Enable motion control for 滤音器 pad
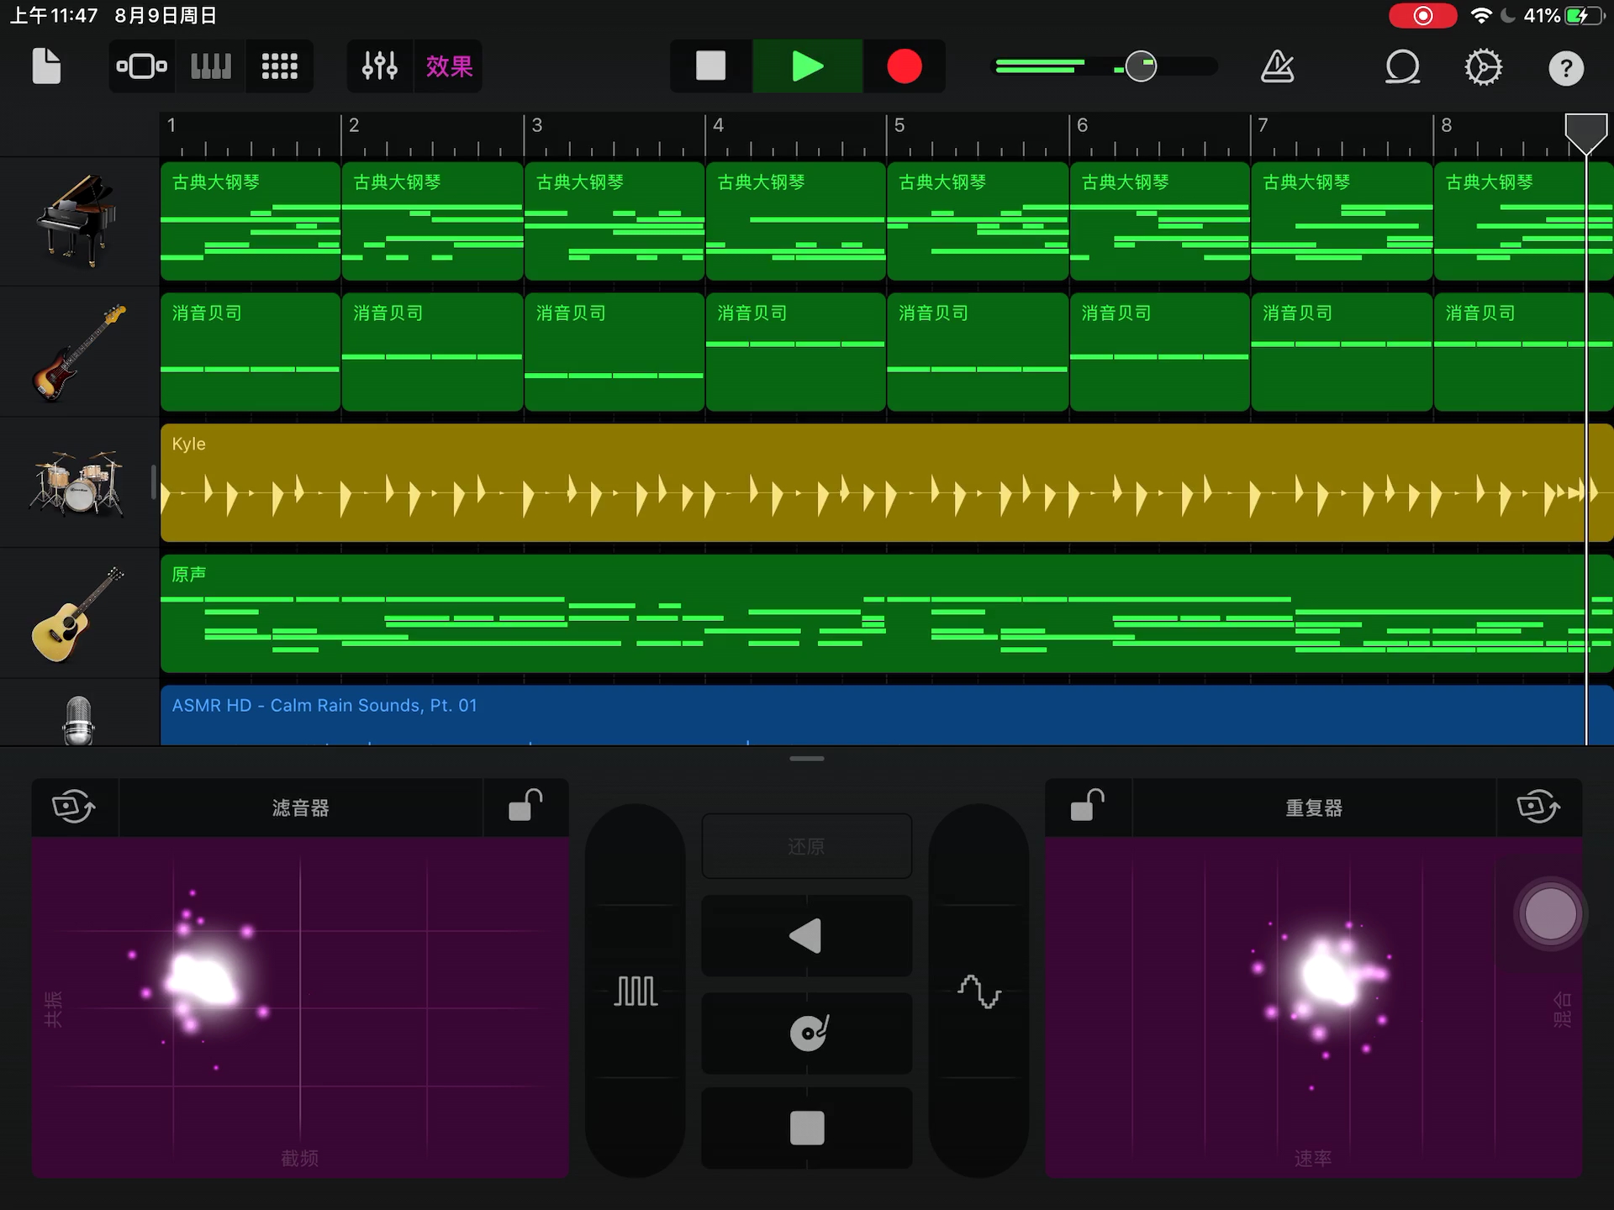The width and height of the screenshot is (1614, 1210). (x=74, y=807)
